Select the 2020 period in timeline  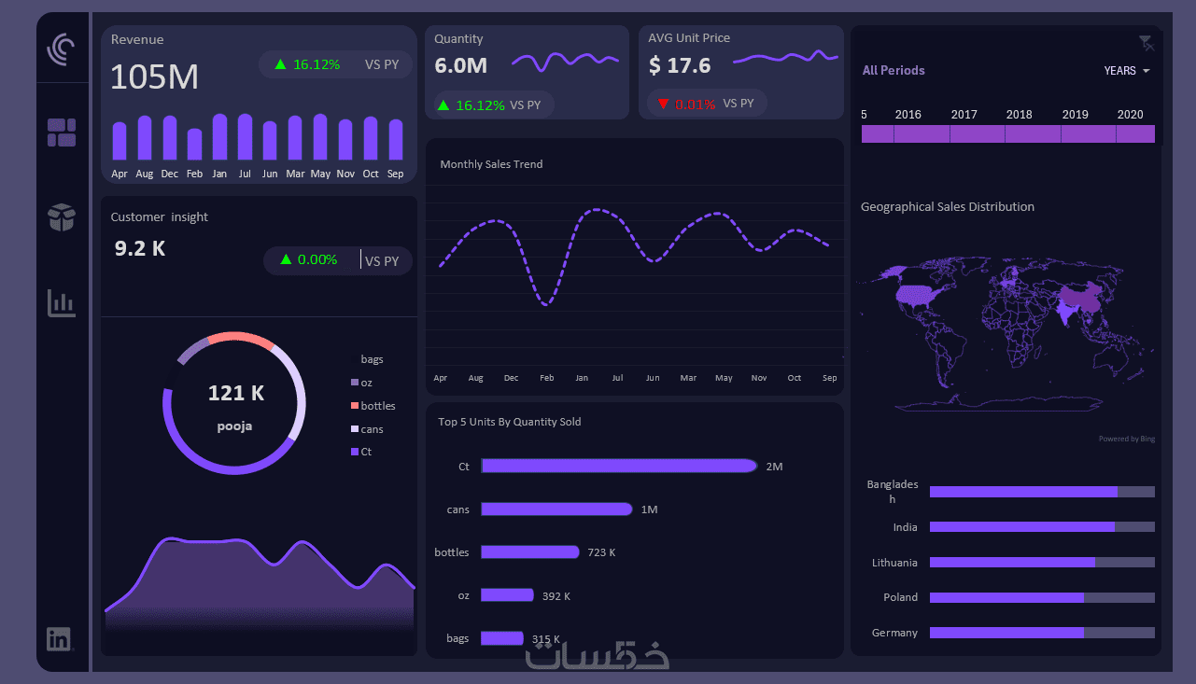pos(1135,133)
